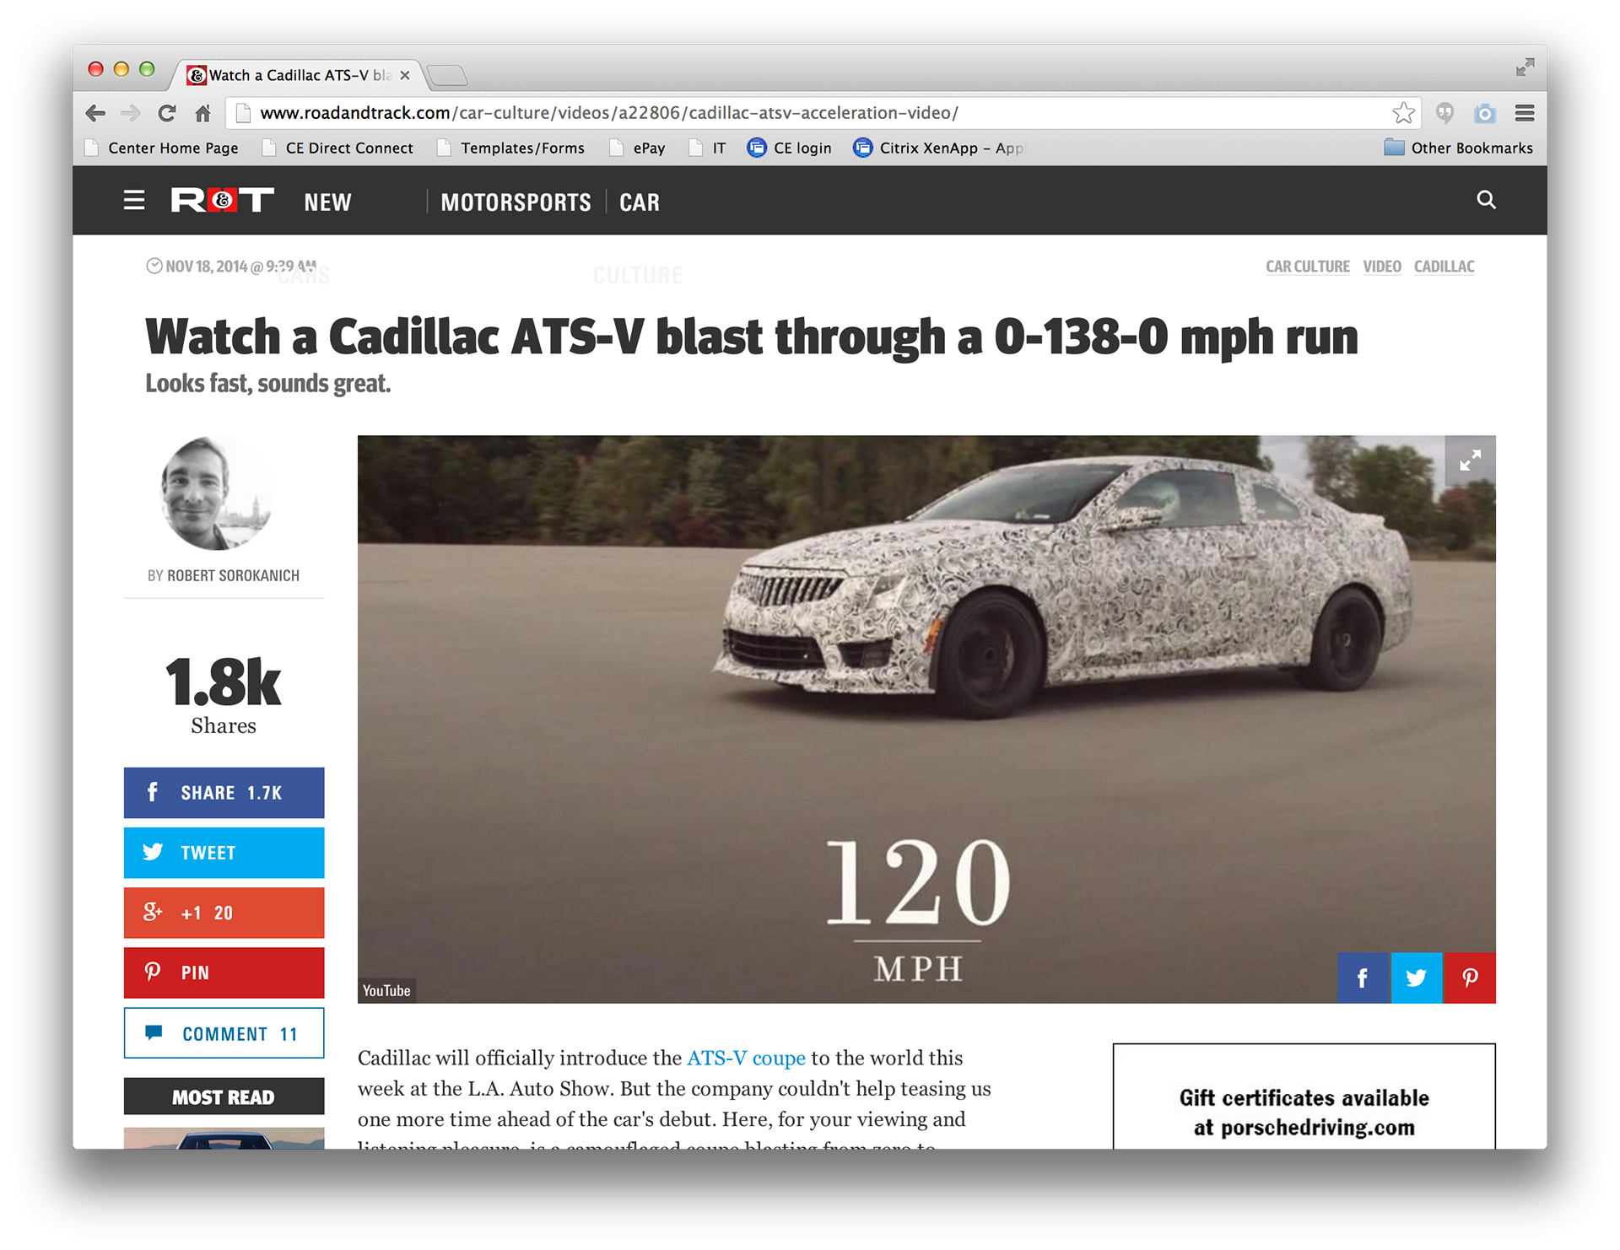Click the browser forward arrow
The image size is (1620, 1250).
click(x=131, y=113)
